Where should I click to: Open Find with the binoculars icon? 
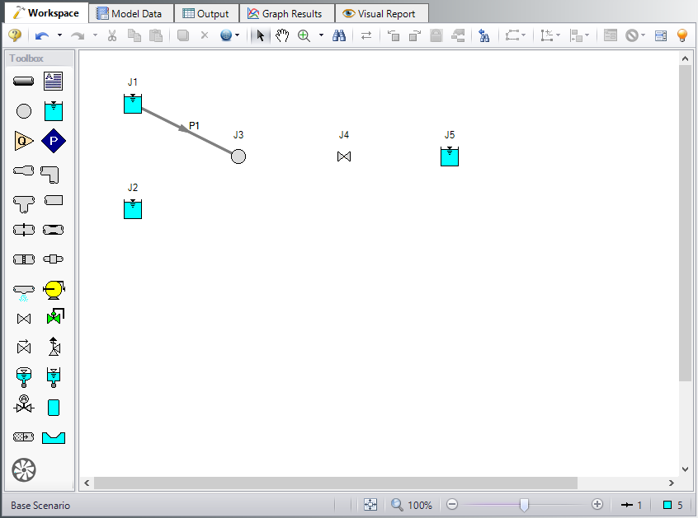[339, 35]
